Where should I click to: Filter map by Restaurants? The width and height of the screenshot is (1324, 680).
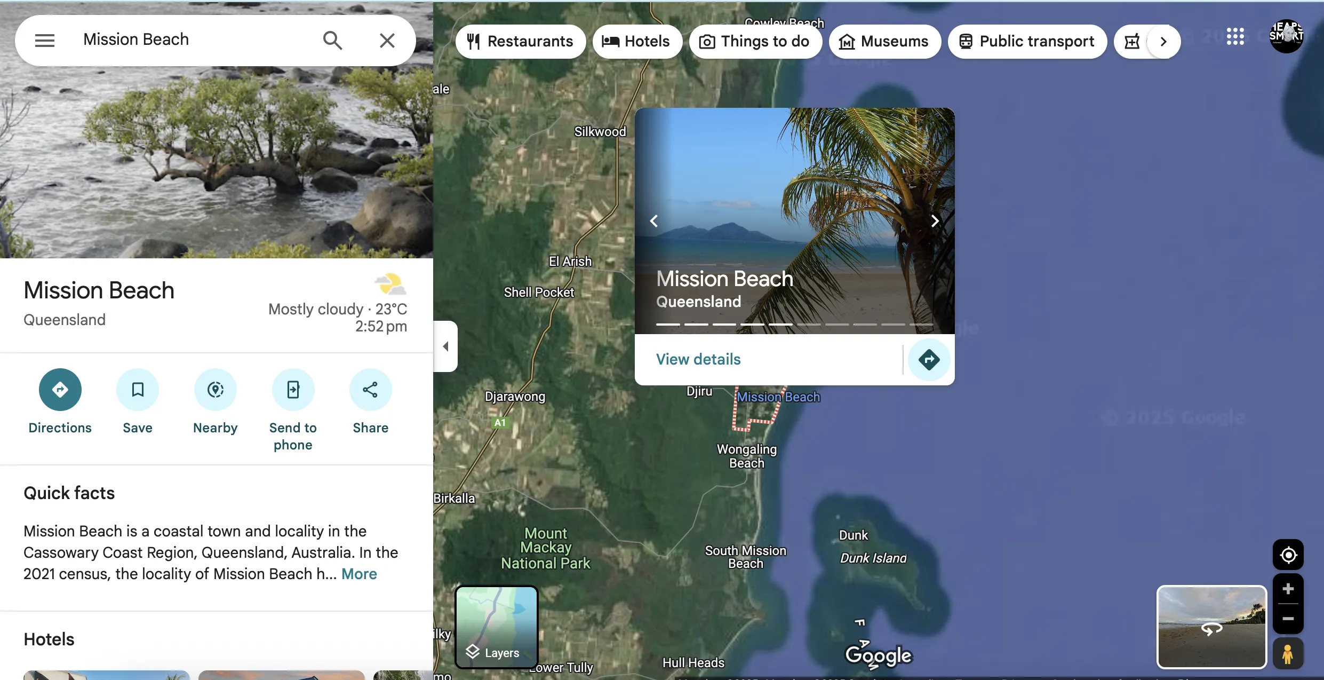520,41
